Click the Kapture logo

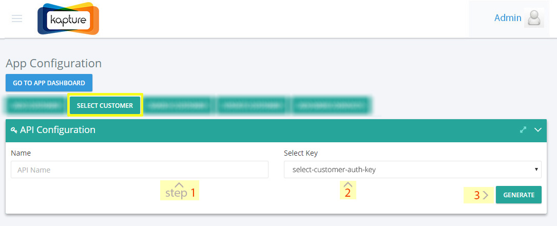pos(68,19)
